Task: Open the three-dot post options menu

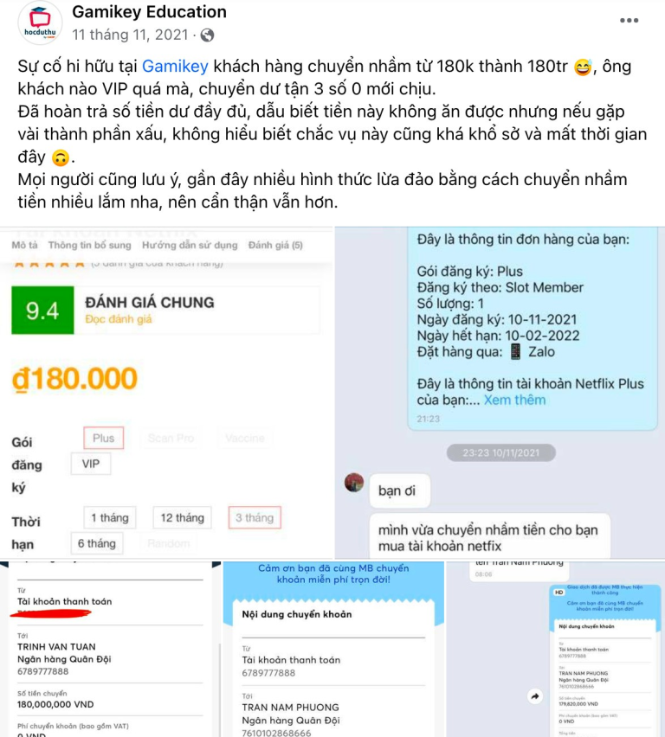Action: 629,20
